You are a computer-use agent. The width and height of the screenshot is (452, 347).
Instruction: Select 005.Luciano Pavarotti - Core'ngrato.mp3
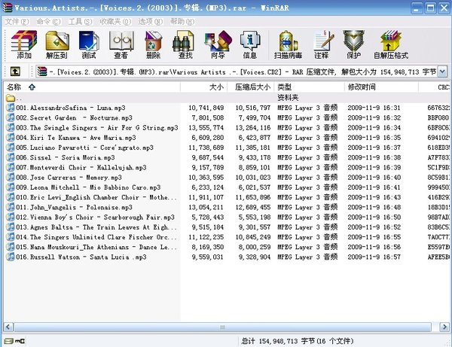pyautogui.click(x=84, y=148)
